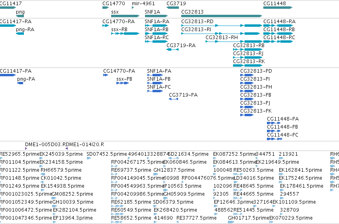The height and width of the screenshot is (224, 339).
Task: Select the CG11417 gene span
Action: tap(8, 8)
